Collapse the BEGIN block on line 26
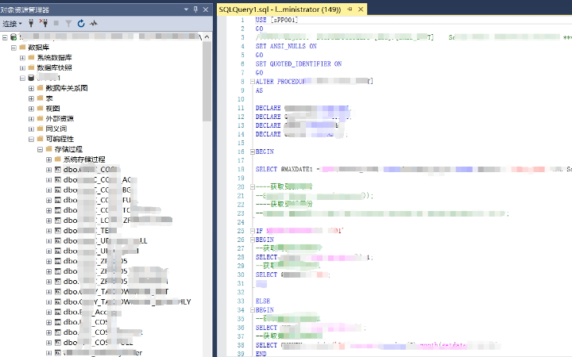Image resolution: width=572 pixels, height=357 pixels. pos(252,240)
